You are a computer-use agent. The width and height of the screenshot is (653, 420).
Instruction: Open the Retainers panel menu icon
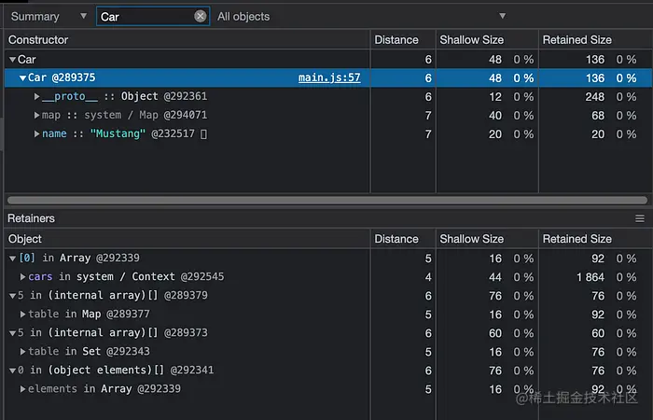point(640,218)
